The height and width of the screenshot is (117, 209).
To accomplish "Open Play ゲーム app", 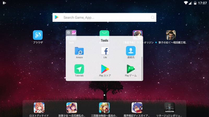I will coord(131,69).
